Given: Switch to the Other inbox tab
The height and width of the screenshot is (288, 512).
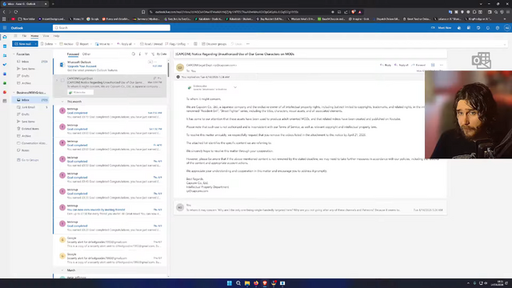Looking at the screenshot, I should tap(86, 54).
